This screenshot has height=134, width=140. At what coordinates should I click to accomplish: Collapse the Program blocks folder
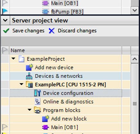click(30, 110)
